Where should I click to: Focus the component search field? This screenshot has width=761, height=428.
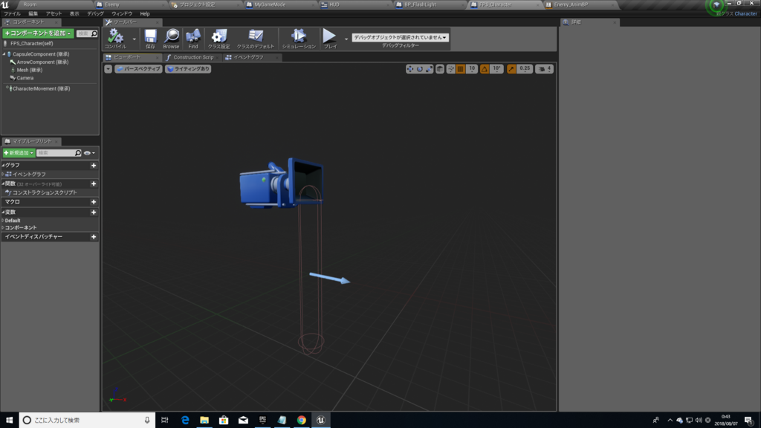pos(87,33)
